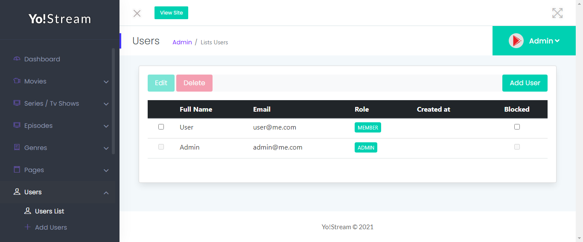The image size is (583, 242).
Task: Toggle fullscreen with the expand arrows icon
Action: coord(557,13)
